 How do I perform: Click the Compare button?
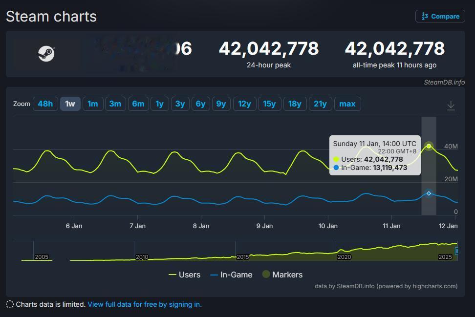point(440,16)
